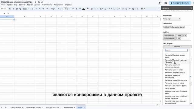The width and height of the screenshot is (194, 109).
Task: Select 'Автоцель: отправка формы' goal
Action: click(175, 73)
